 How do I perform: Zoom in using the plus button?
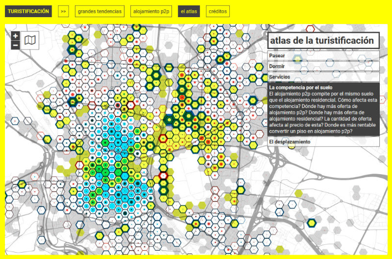click(15, 36)
